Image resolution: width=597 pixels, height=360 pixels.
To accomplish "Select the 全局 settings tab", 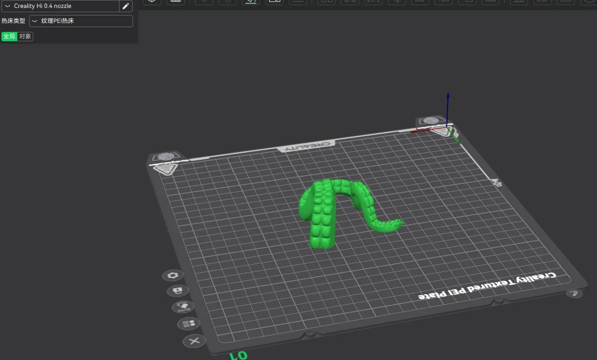I will point(9,36).
